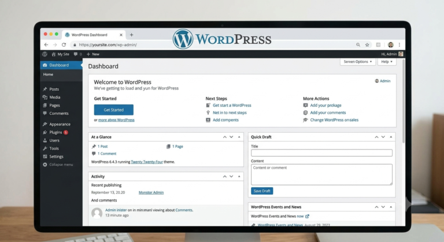This screenshot has width=444, height=242.
Task: Move At a Glance panel up
Action: (224, 137)
